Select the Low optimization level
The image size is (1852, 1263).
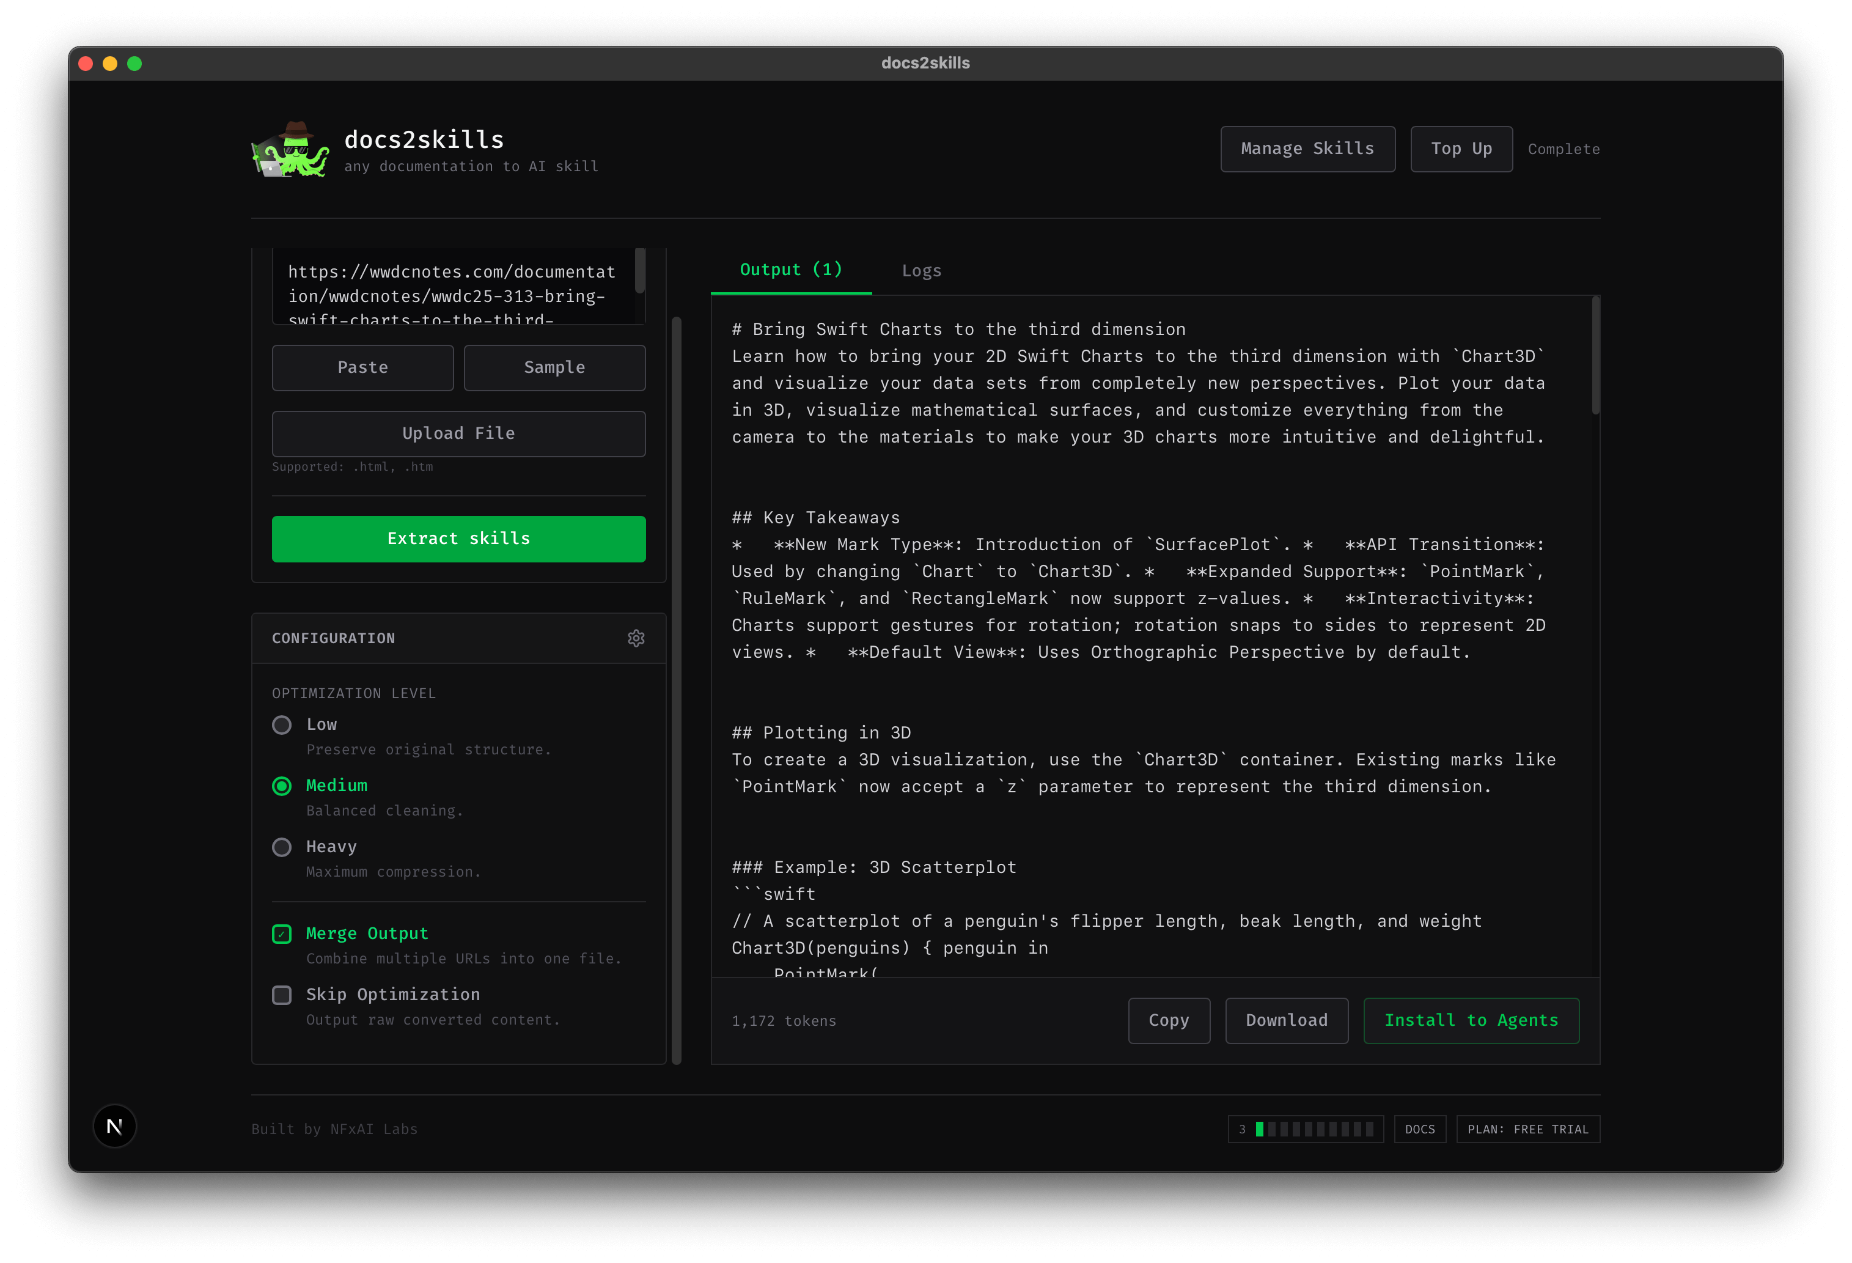coord(281,725)
